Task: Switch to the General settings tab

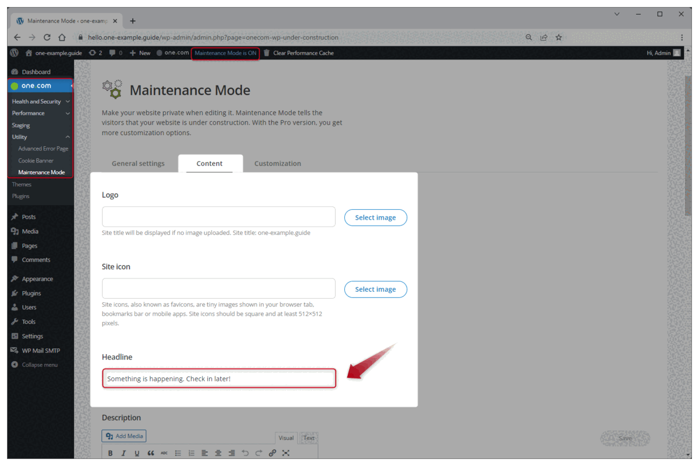Action: point(138,164)
